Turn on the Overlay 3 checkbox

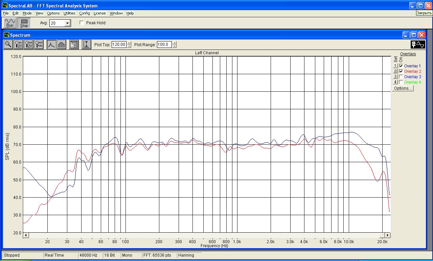401,77
